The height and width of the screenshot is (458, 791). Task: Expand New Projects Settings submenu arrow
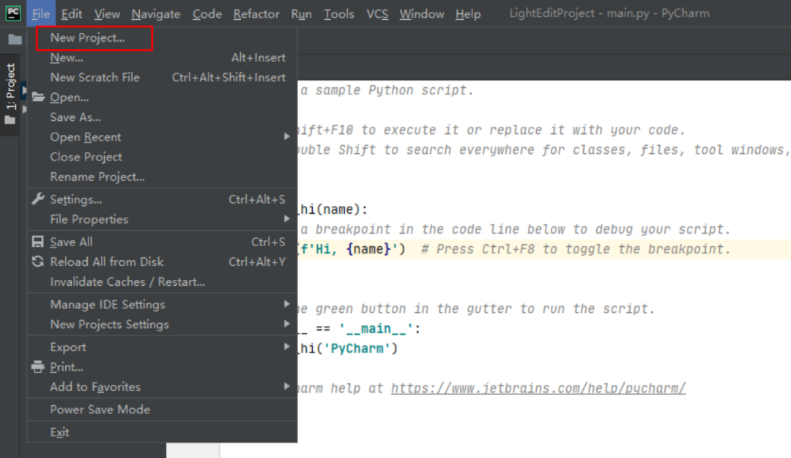pos(286,324)
